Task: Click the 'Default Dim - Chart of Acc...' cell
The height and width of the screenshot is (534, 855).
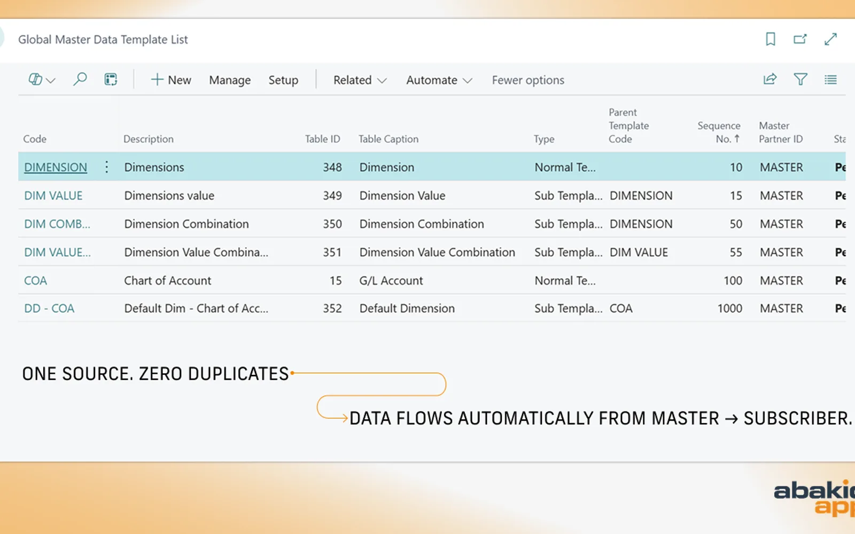Action: (196, 308)
